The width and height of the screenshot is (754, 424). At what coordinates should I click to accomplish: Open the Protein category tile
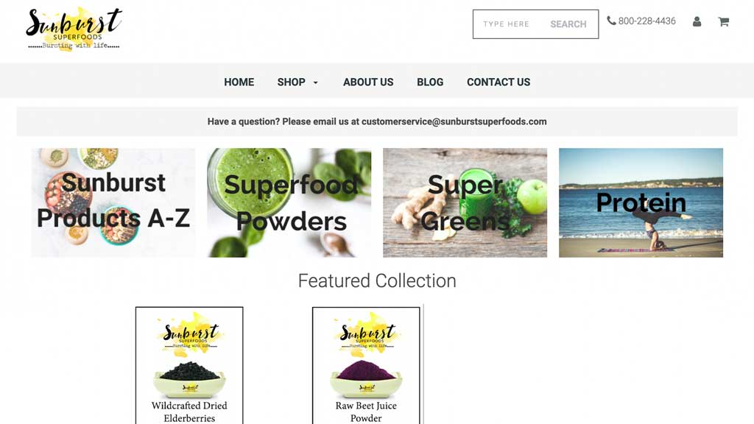641,202
